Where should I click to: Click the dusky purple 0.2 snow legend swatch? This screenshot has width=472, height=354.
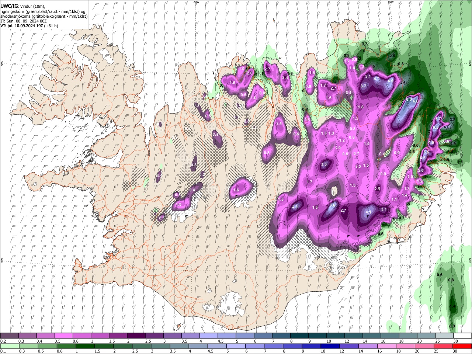click(x=10, y=336)
